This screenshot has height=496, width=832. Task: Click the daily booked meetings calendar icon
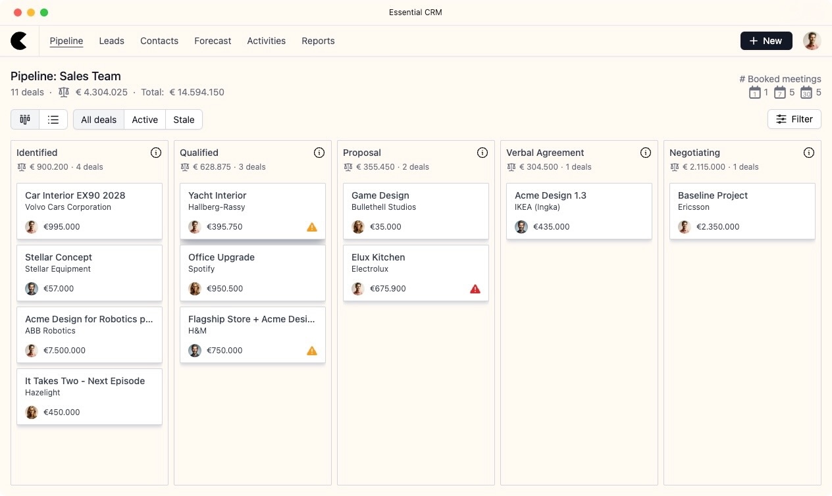pyautogui.click(x=754, y=93)
